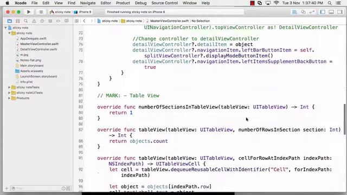The height and width of the screenshot is (195, 347).
Task: Open LaunchScreen.storyboard
Action: click(38, 76)
